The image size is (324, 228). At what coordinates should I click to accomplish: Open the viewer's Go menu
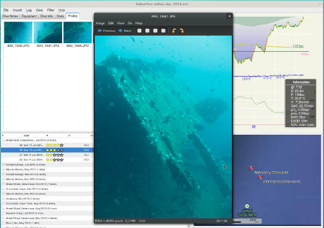tap(130, 23)
